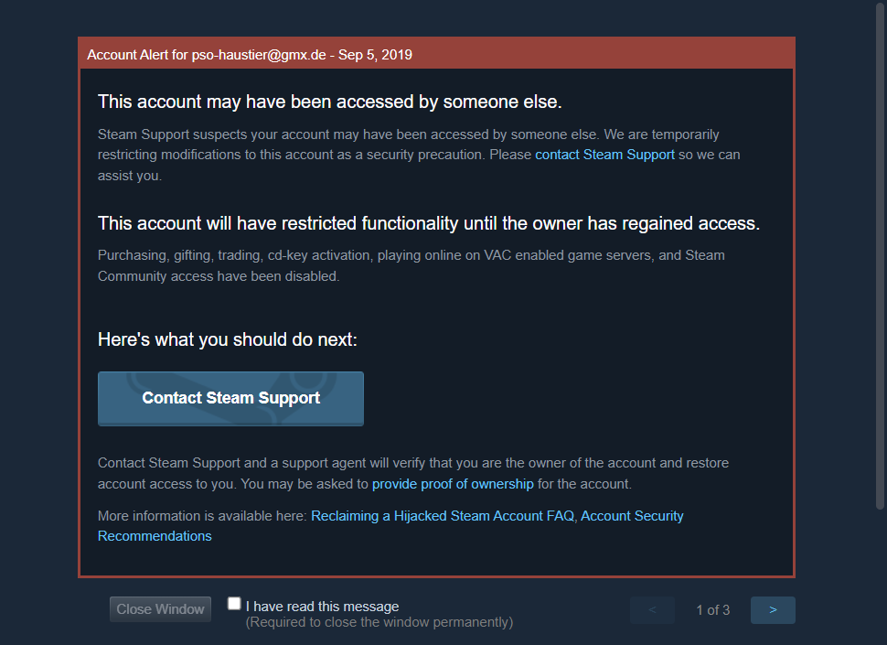Open Reclaiming a Hijacked Steam Account FAQ
Image resolution: width=887 pixels, height=645 pixels.
tap(443, 515)
